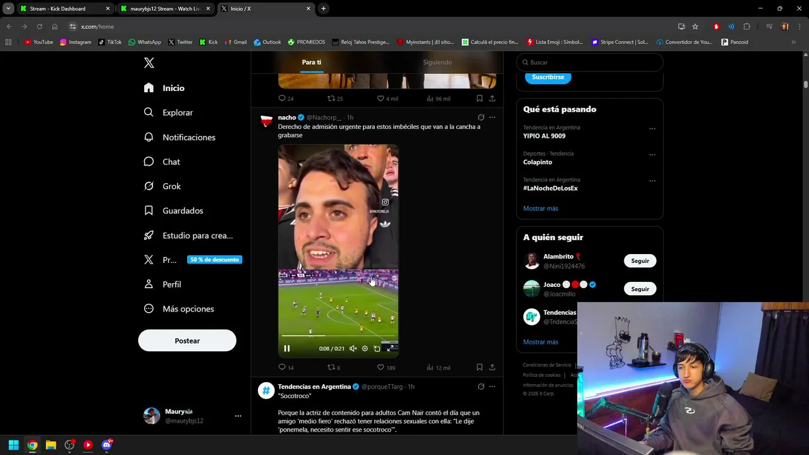Open more options on nacho's post
The height and width of the screenshot is (455, 809).
coord(492,118)
